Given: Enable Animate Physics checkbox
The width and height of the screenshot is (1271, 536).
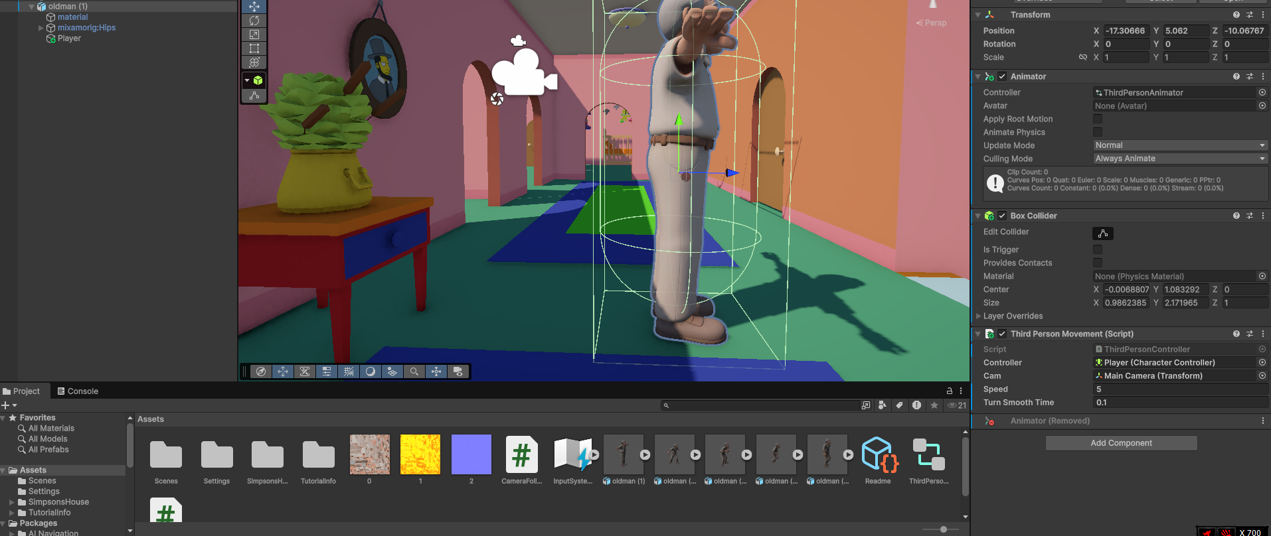Looking at the screenshot, I should [x=1098, y=132].
